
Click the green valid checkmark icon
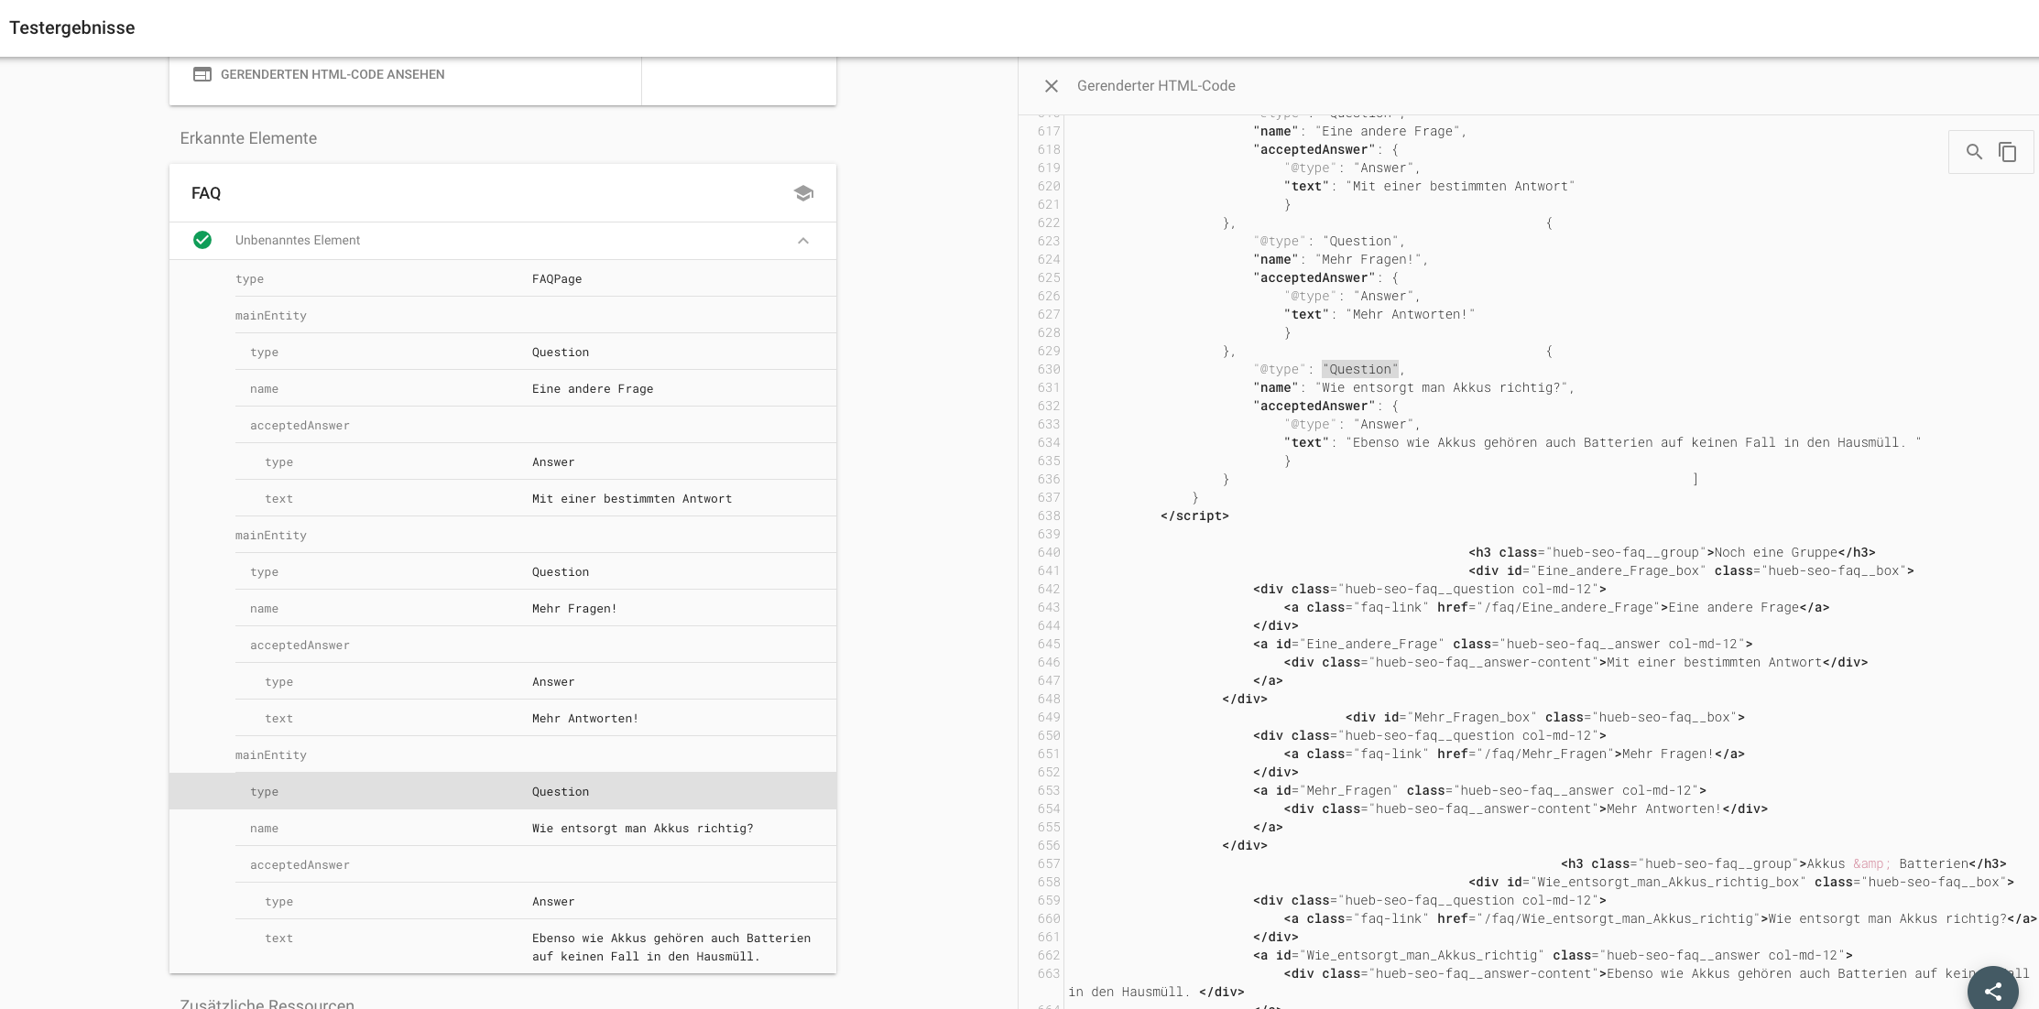(202, 240)
